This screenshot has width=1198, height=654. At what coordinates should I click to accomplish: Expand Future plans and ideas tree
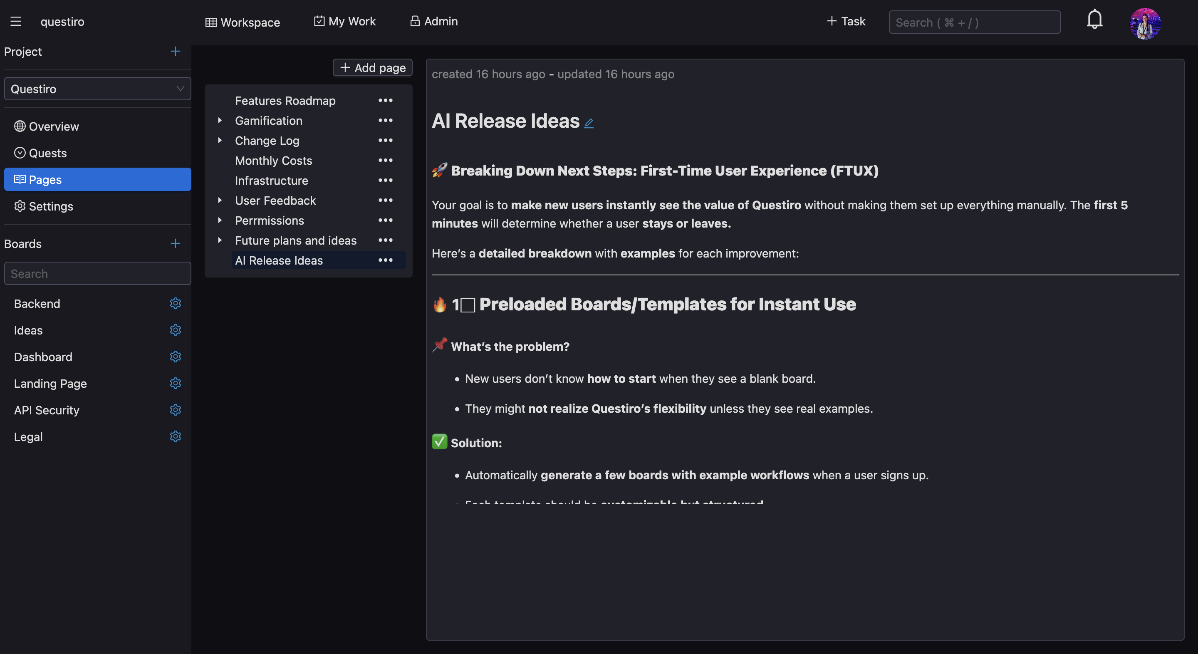click(x=220, y=240)
